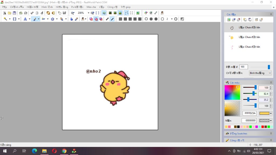Screen dimensions: 276x155
Task: Enable pixelated jagged line mode
Action: (x=107, y=19)
